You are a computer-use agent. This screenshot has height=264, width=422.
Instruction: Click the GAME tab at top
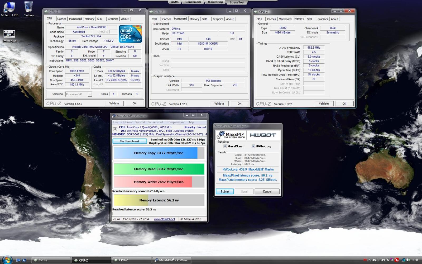[175, 2]
